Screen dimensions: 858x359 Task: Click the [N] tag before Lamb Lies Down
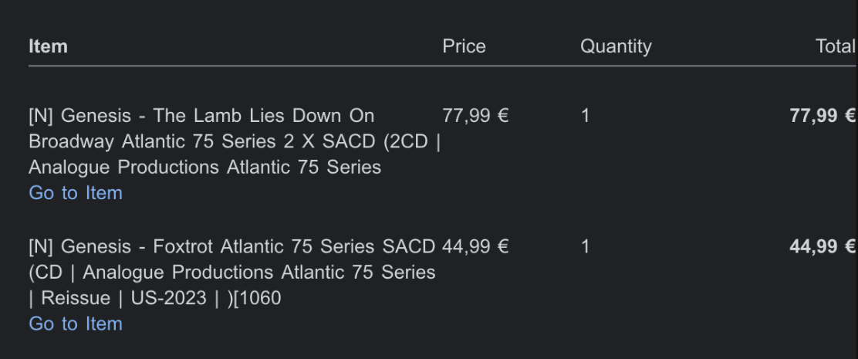click(41, 117)
